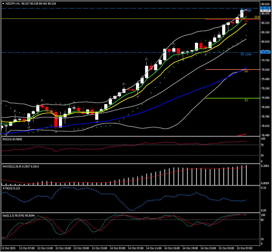The width and height of the screenshot is (272, 252).
Task: Click the 15 Oct 03:00 time label
Action: (226, 248)
